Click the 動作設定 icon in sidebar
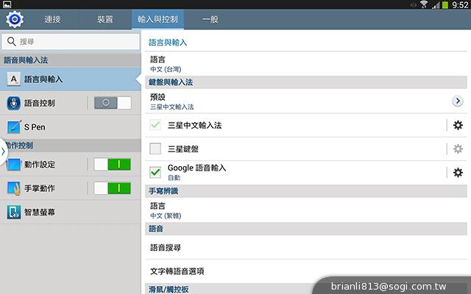Screen dimensions: 471x294 coord(14,165)
